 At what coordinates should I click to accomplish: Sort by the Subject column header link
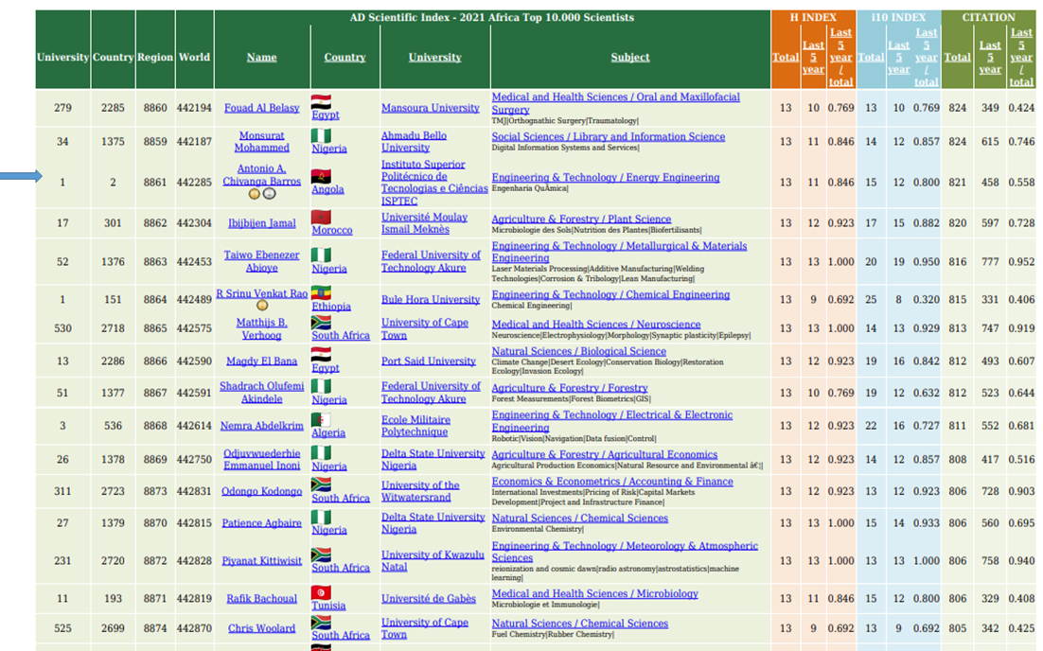click(630, 57)
